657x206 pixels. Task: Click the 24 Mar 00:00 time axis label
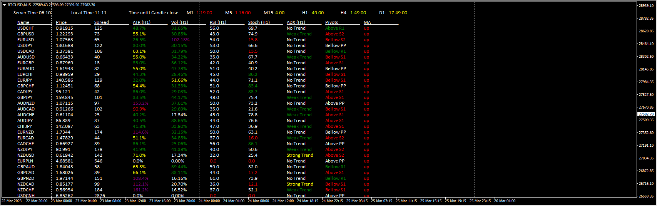[209, 201]
